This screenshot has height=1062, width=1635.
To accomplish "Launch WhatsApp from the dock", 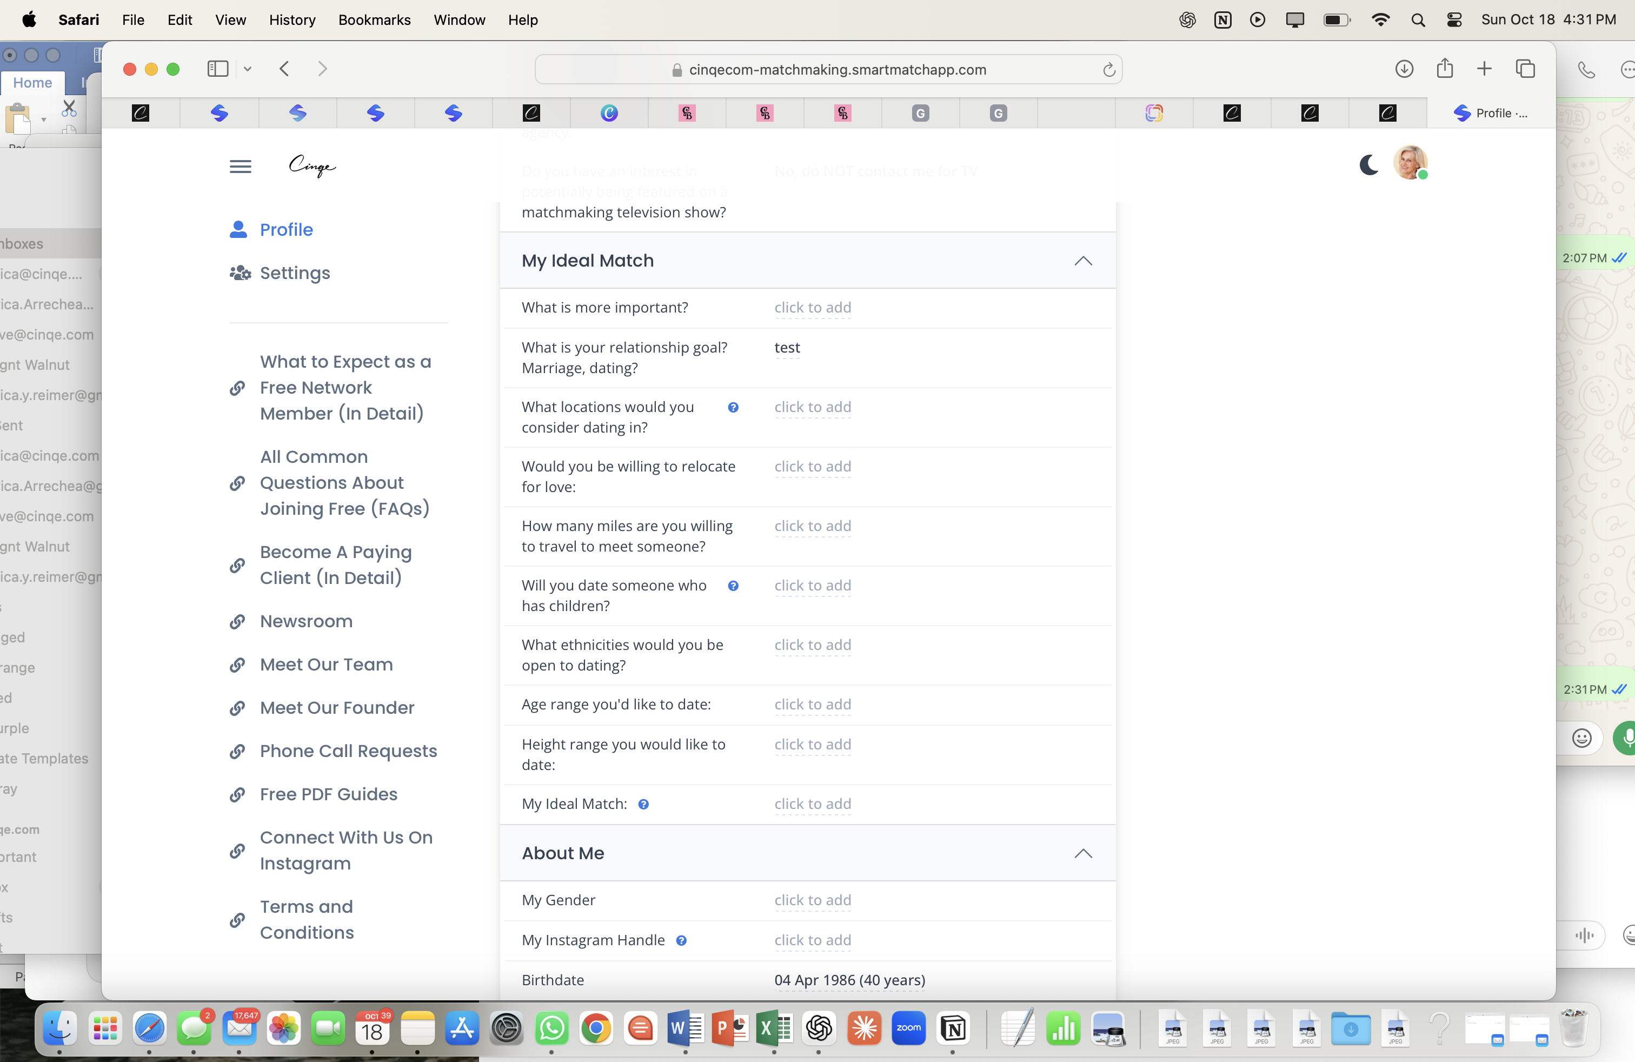I will [551, 1028].
